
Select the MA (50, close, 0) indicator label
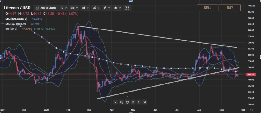pyautogui.click(x=16, y=24)
